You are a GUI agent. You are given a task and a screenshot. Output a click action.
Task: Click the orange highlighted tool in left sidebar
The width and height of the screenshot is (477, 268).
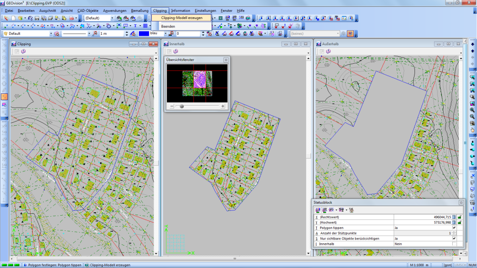[x=4, y=97]
